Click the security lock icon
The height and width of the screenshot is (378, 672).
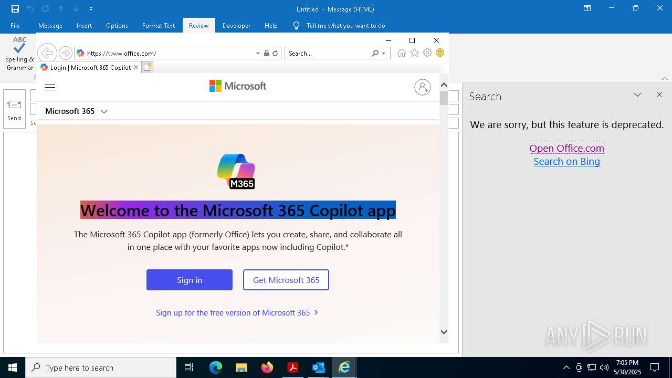point(267,53)
